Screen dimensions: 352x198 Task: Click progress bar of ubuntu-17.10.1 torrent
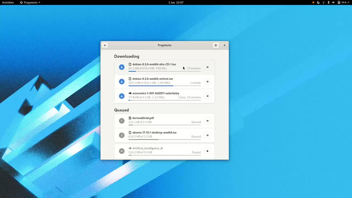[x=165, y=139]
